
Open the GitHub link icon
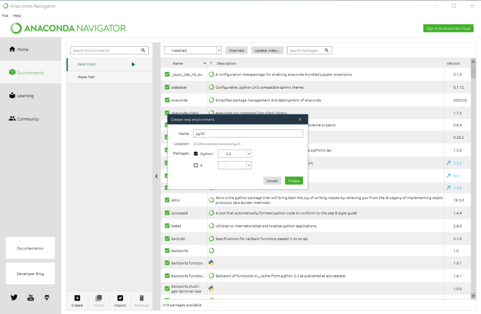(x=47, y=298)
